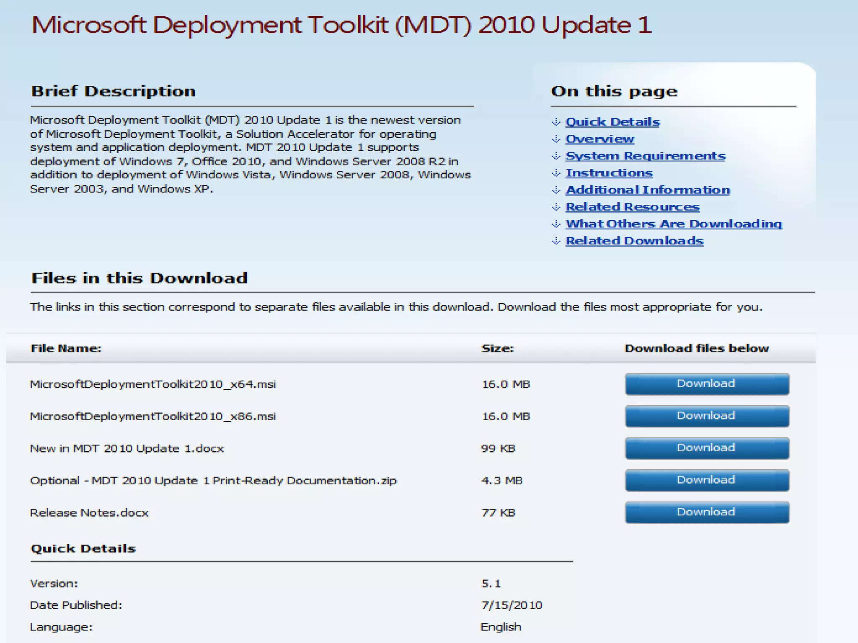This screenshot has width=858, height=643.
Task: Download MicrosoftDeploymentToolkit2010_x86.msi
Action: point(707,416)
